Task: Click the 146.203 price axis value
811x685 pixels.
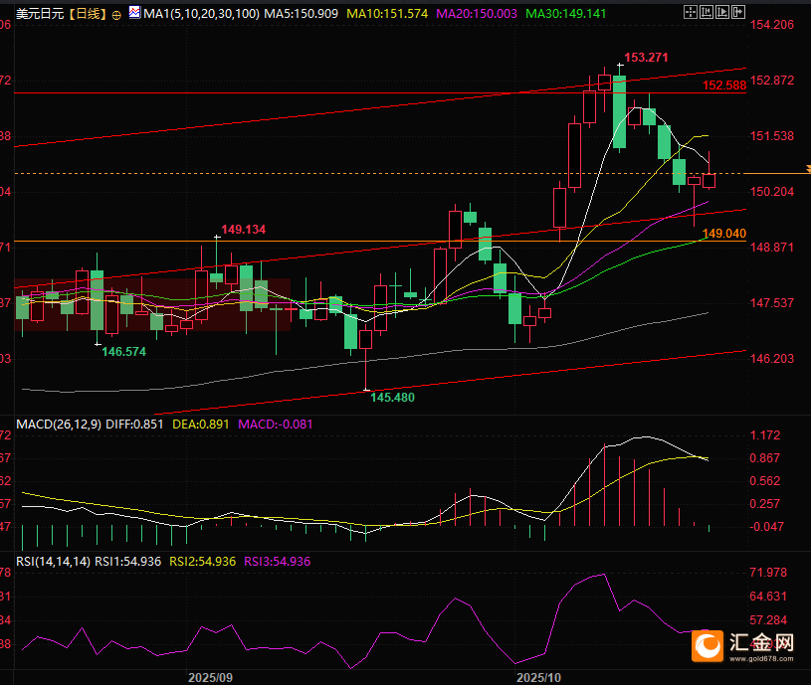Action: point(771,359)
